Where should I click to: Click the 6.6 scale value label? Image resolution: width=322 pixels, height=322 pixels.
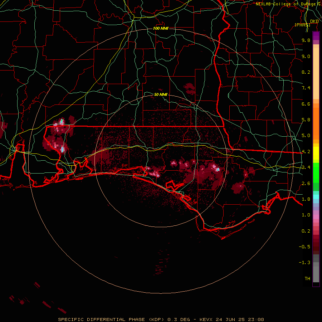coord(306,104)
